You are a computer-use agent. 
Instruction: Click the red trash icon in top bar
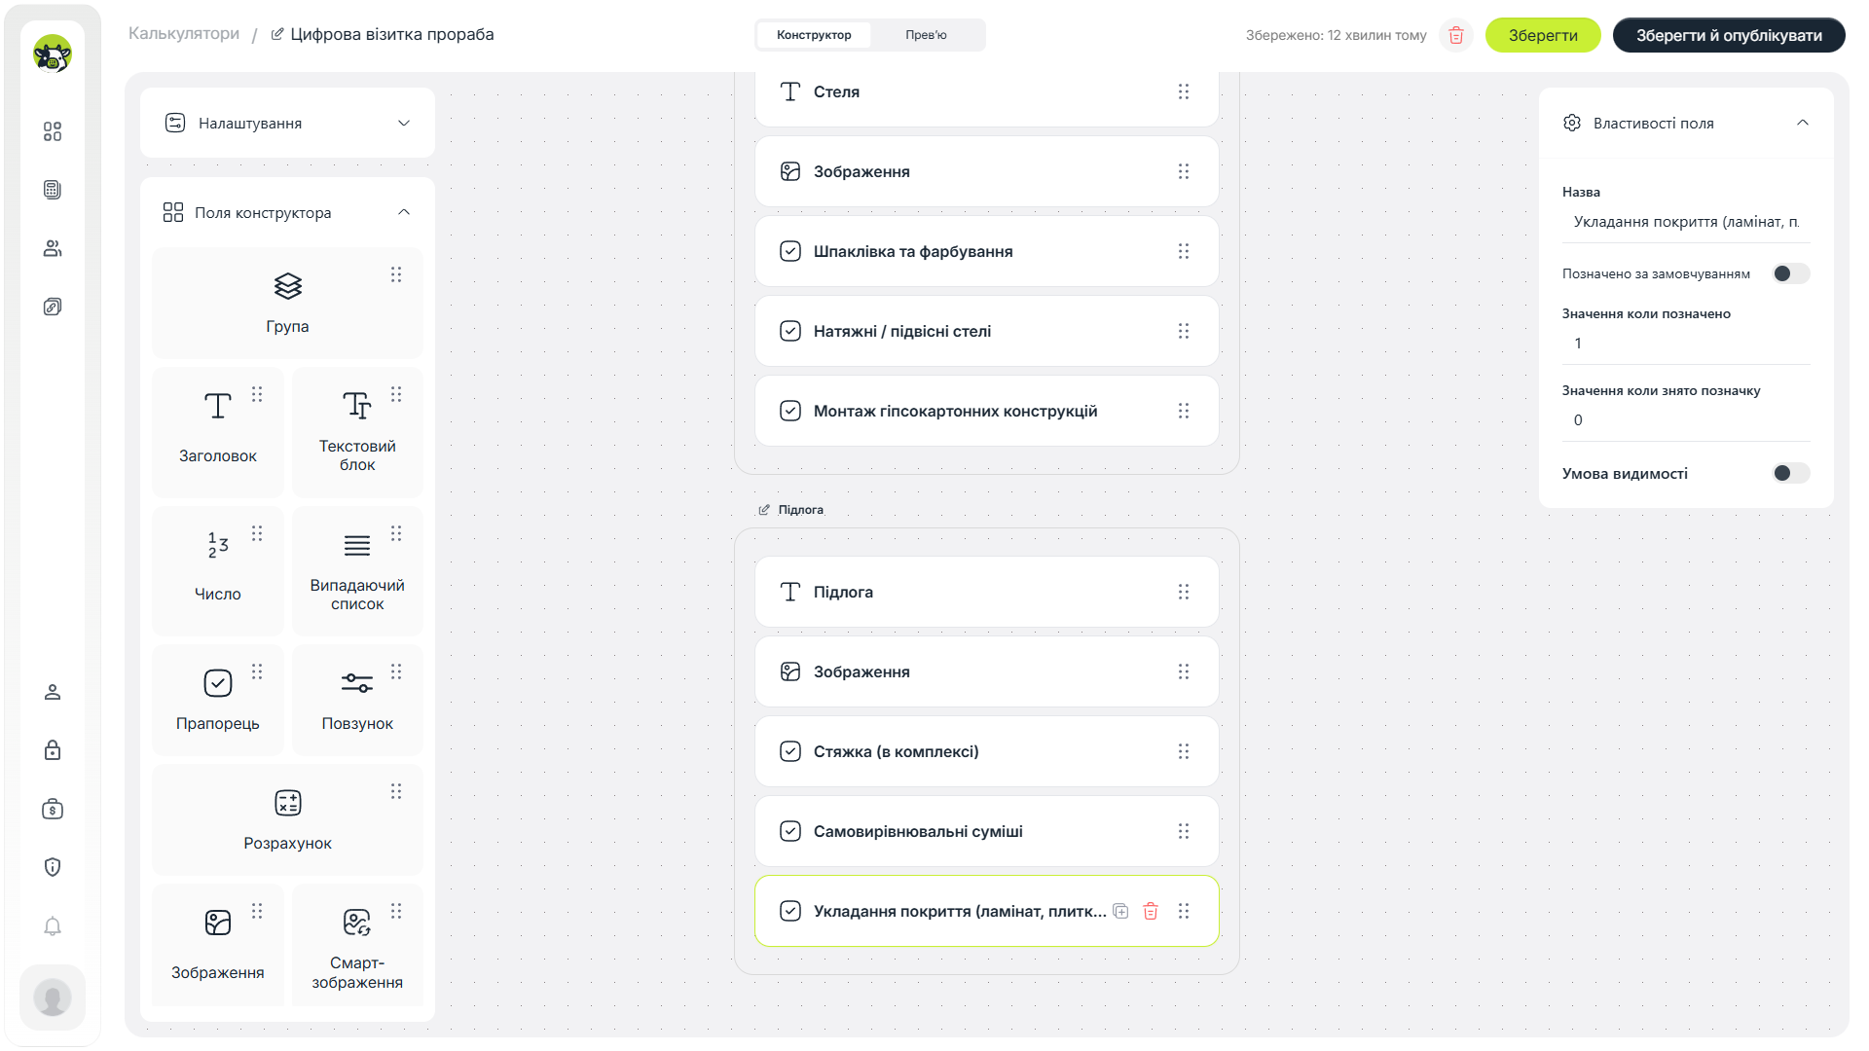[1456, 35]
